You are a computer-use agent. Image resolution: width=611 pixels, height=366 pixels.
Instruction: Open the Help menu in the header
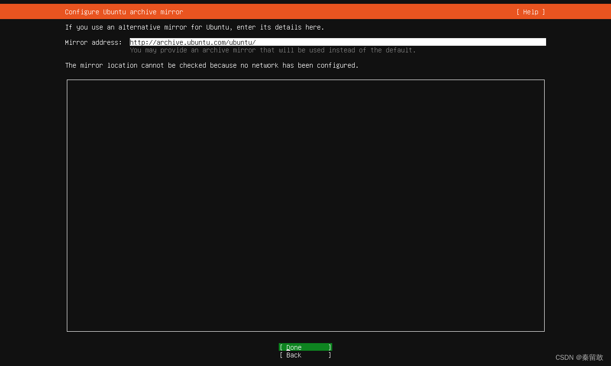(530, 12)
